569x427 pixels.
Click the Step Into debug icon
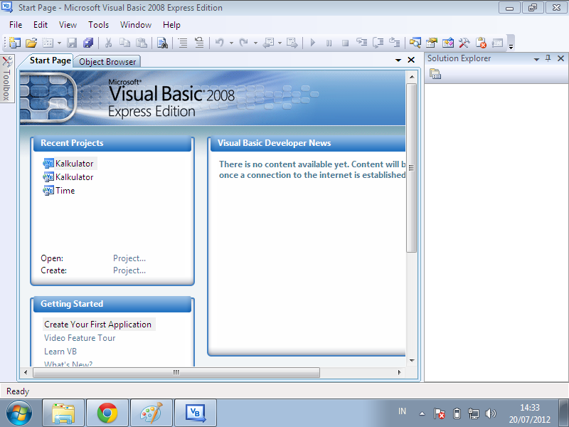tap(362, 43)
